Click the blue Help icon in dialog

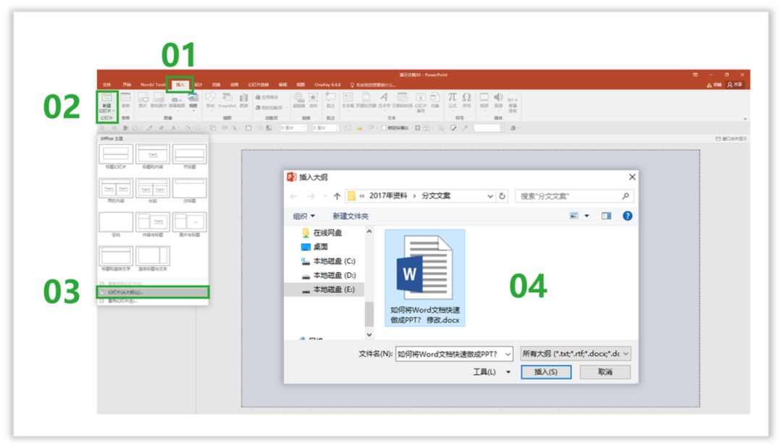click(627, 216)
